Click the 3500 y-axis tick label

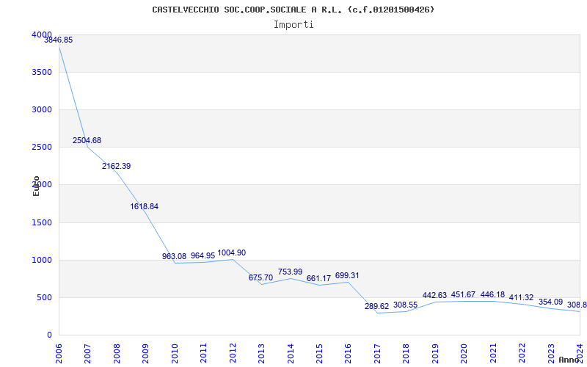coord(40,72)
